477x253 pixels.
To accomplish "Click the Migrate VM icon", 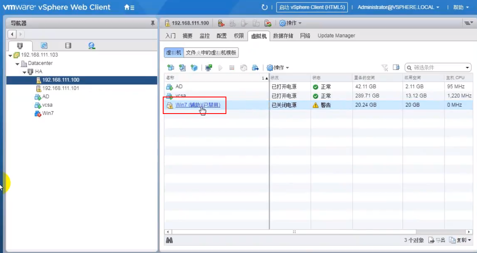I will point(255,67).
